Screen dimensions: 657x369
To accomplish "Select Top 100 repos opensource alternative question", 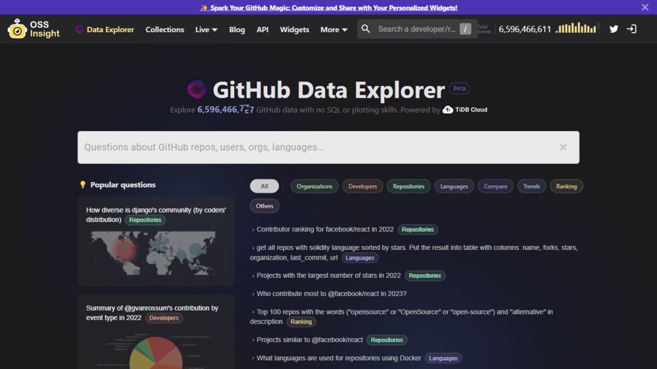I will (x=401, y=317).
